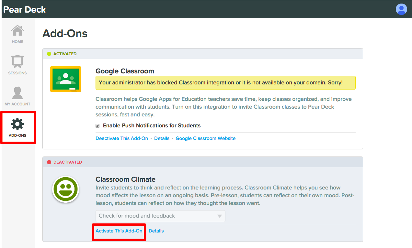The height and width of the screenshot is (248, 412).
Task: Select the Add-Ons gear icon
Action: (17, 124)
